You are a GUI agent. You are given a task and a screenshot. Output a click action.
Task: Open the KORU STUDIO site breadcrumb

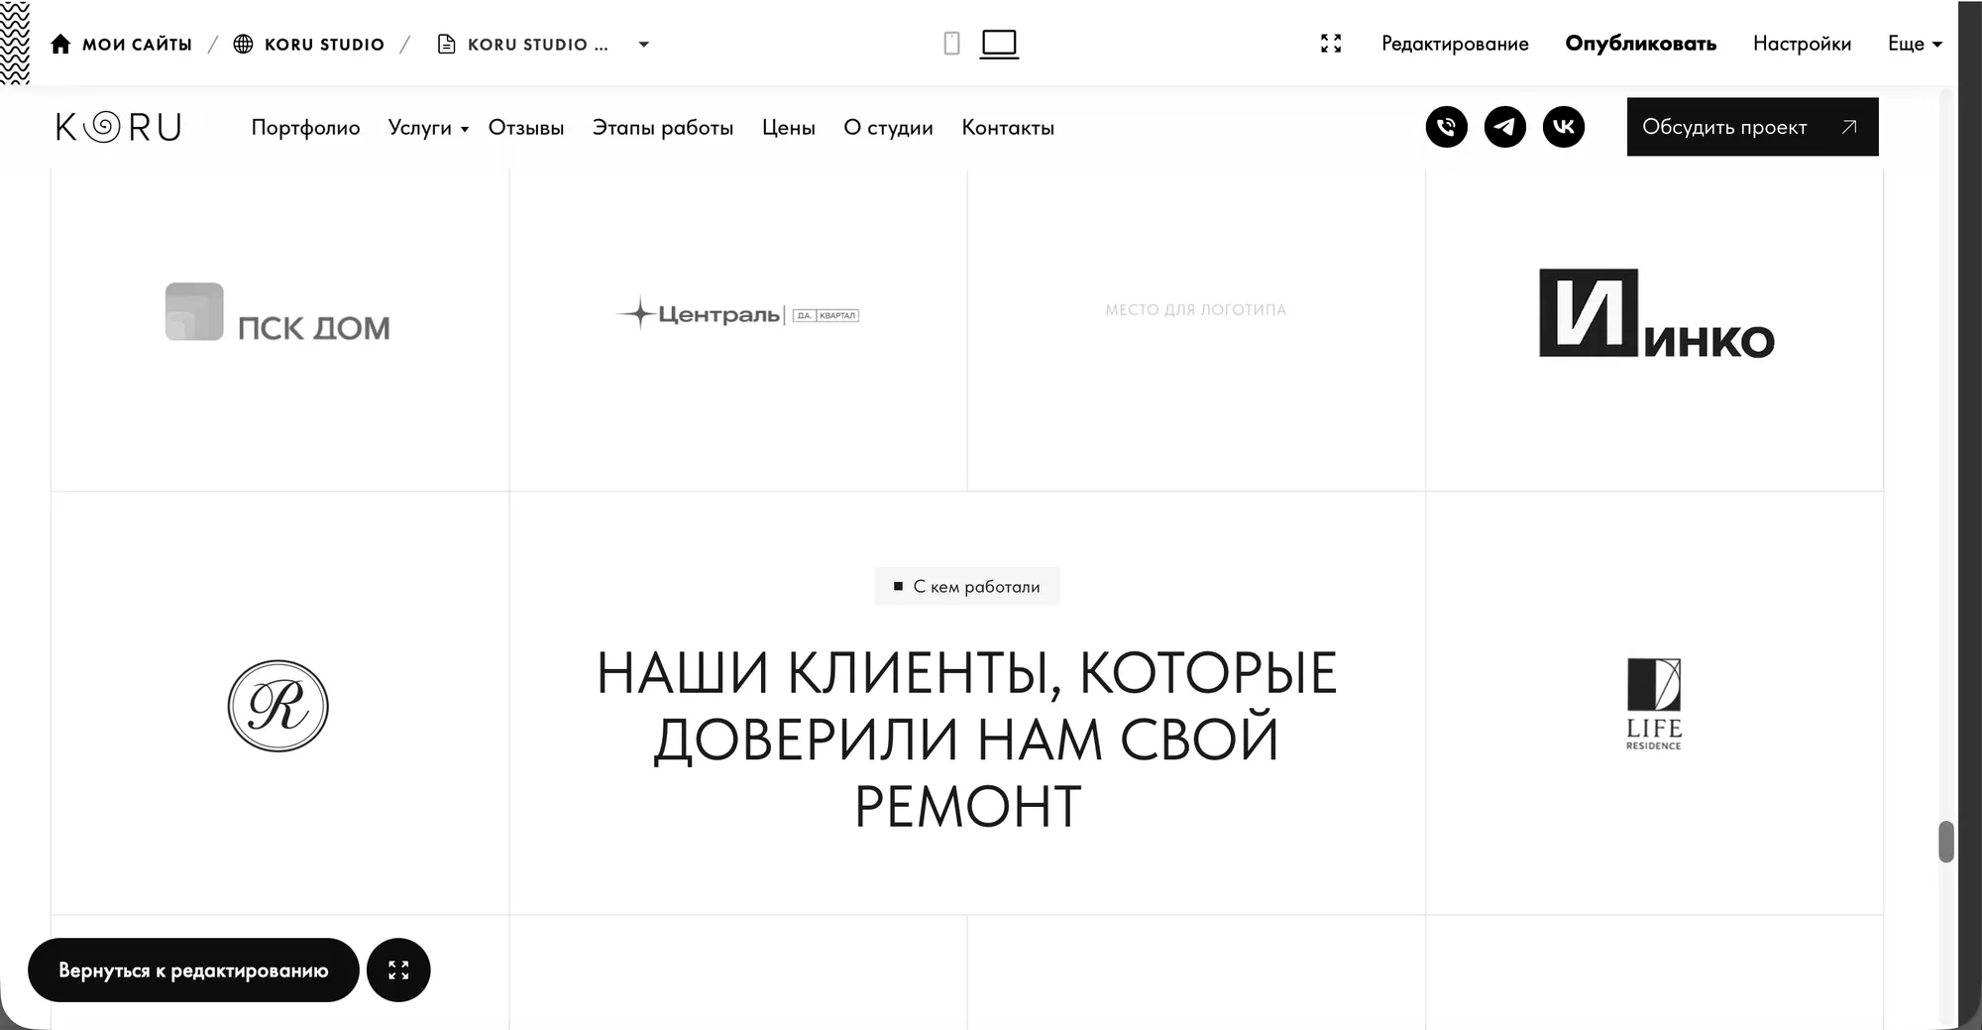[324, 45]
